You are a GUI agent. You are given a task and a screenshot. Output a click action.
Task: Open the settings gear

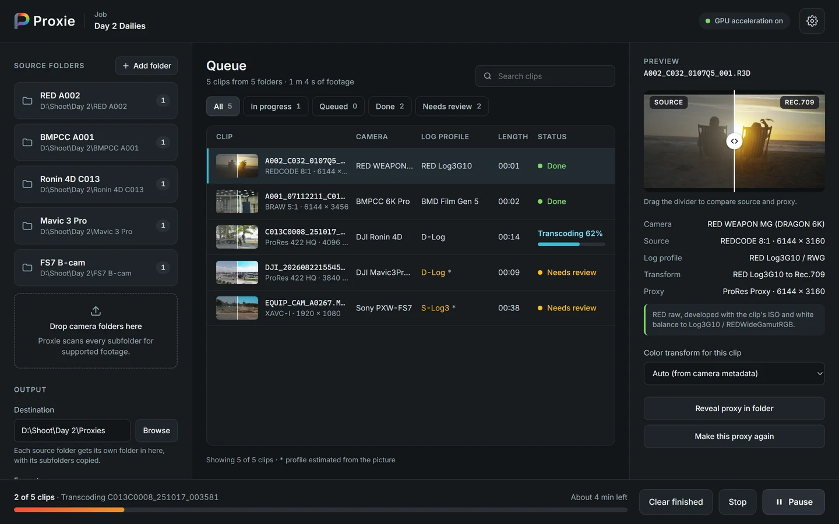click(812, 21)
